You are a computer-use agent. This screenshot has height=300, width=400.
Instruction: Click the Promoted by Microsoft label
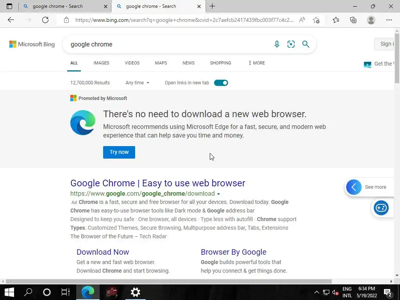pyautogui.click(x=99, y=98)
